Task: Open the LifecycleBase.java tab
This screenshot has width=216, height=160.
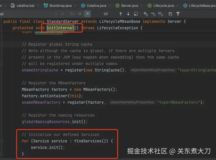Action: coord(202,6)
